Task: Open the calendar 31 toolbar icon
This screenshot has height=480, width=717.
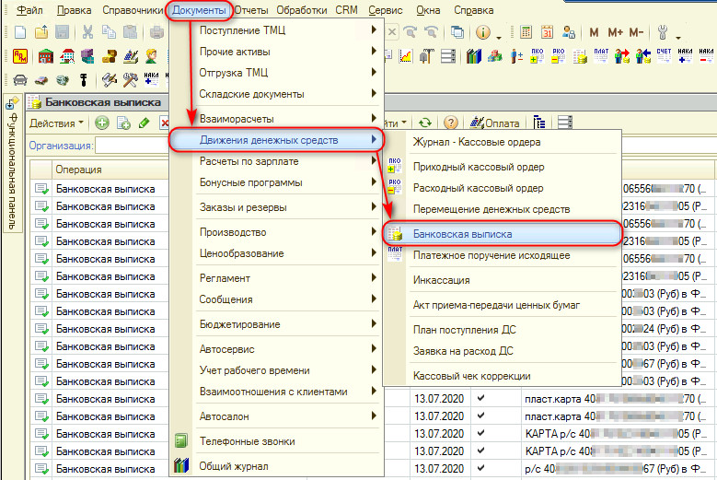Action: tap(547, 32)
